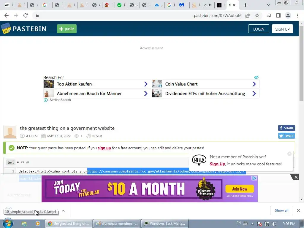Viewport: 304px width, 228px height.
Task: Click the 'text' syntax label
Action: pos(11,162)
